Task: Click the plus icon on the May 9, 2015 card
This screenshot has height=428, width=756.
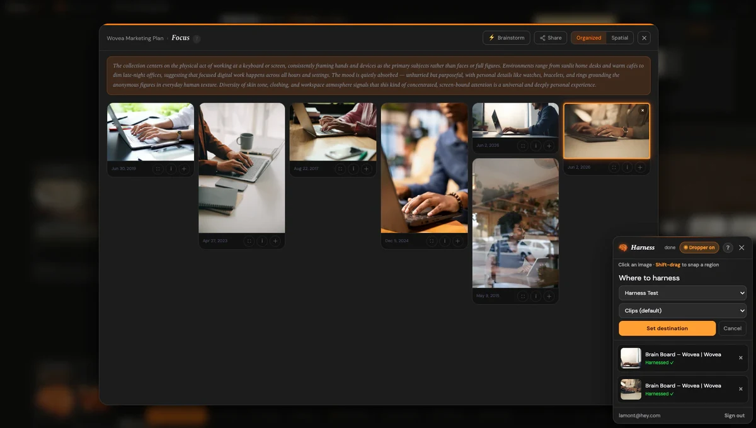Action: click(549, 296)
